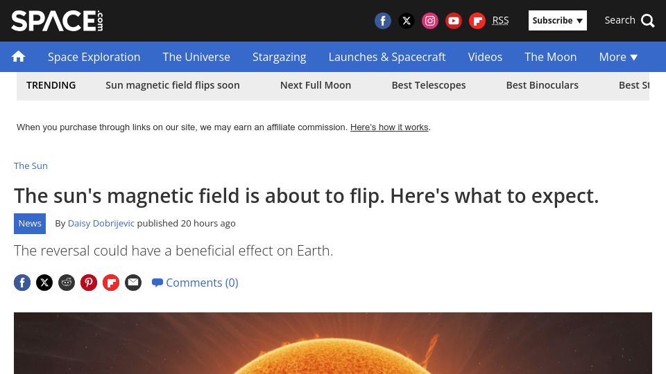This screenshot has width=666, height=374.
Task: Open trending 'Best Binoculars'
Action: 542,85
